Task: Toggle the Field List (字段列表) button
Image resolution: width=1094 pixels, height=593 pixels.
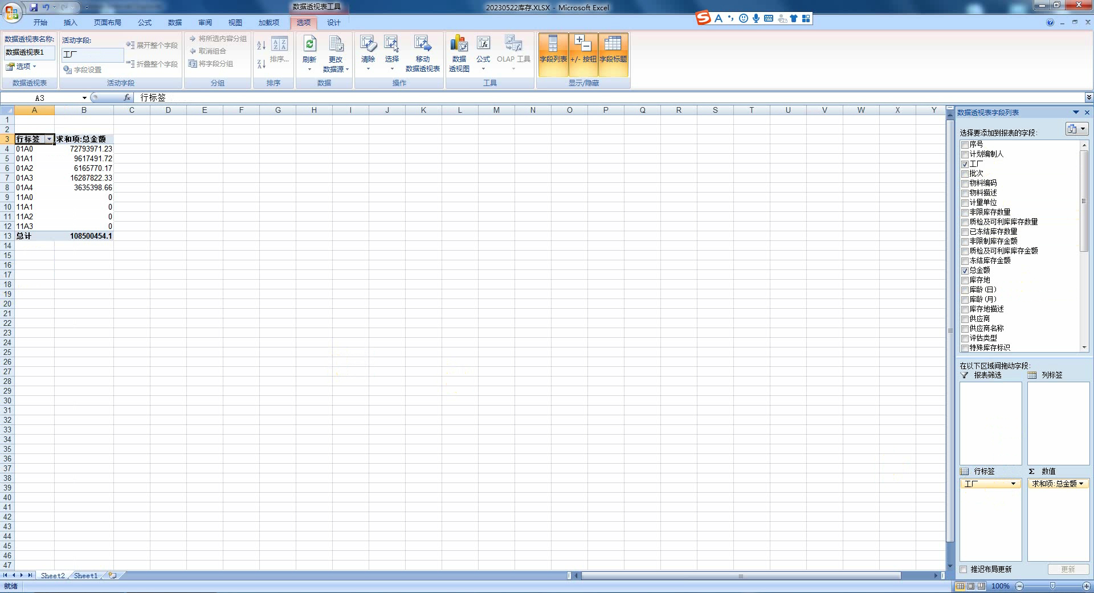Action: [x=553, y=54]
